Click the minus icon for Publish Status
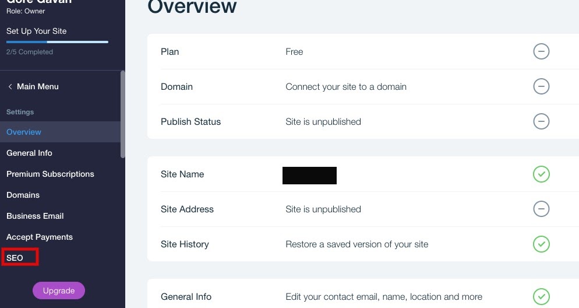 tap(541, 122)
